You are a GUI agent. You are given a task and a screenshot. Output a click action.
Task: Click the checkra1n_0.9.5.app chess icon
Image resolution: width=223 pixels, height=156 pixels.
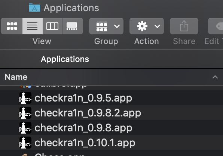point(25,98)
